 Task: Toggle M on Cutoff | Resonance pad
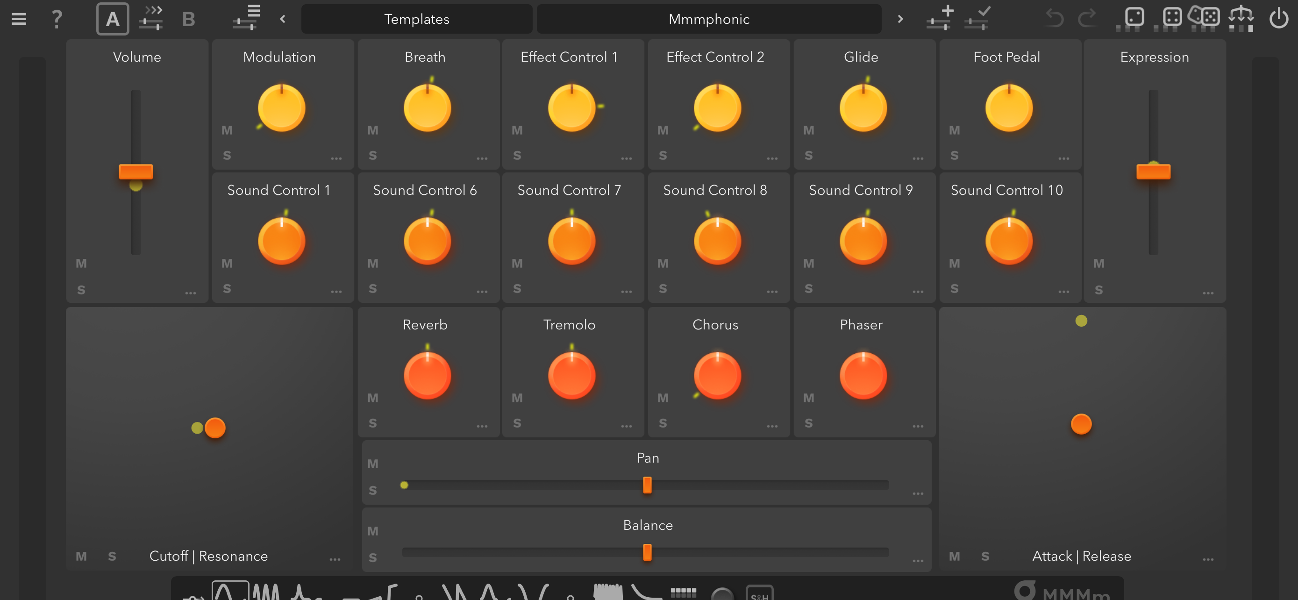point(81,556)
